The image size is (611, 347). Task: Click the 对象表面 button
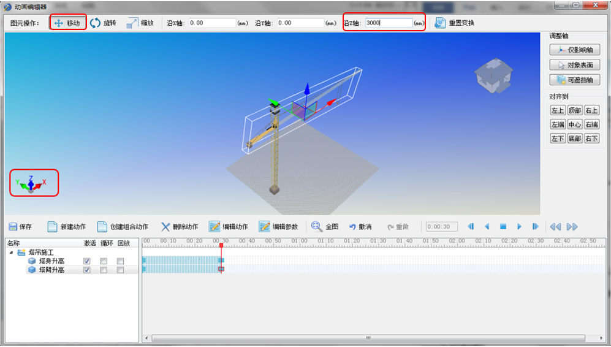click(x=575, y=65)
